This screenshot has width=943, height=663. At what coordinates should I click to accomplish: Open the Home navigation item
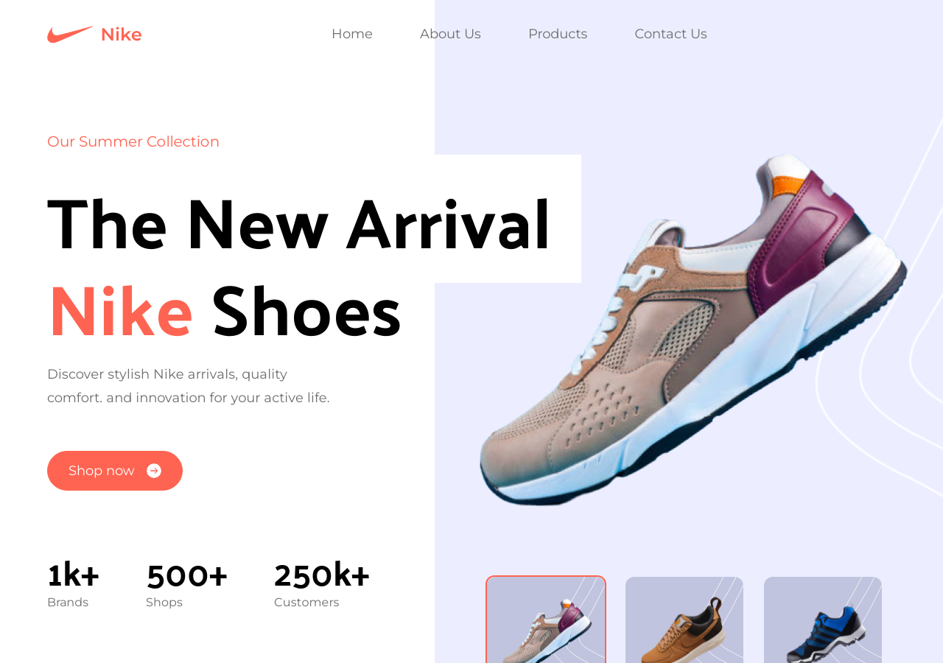pyautogui.click(x=352, y=34)
